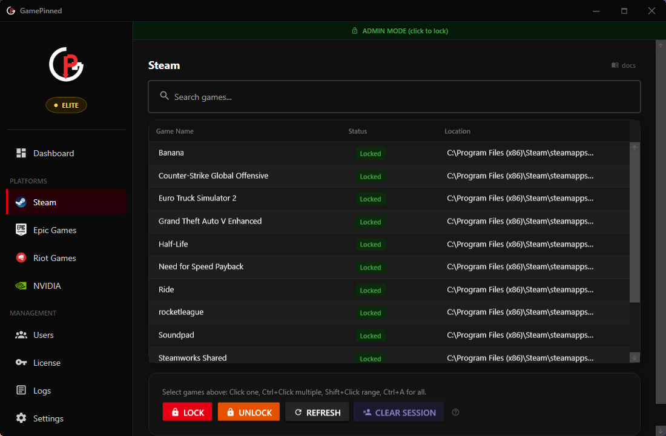The height and width of the screenshot is (436, 666).
Task: Select the Steamworks Shared row
Action: point(389,356)
